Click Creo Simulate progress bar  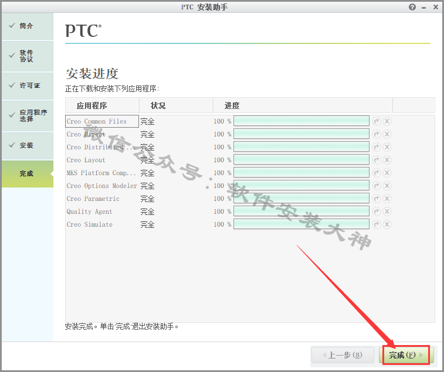301,224
